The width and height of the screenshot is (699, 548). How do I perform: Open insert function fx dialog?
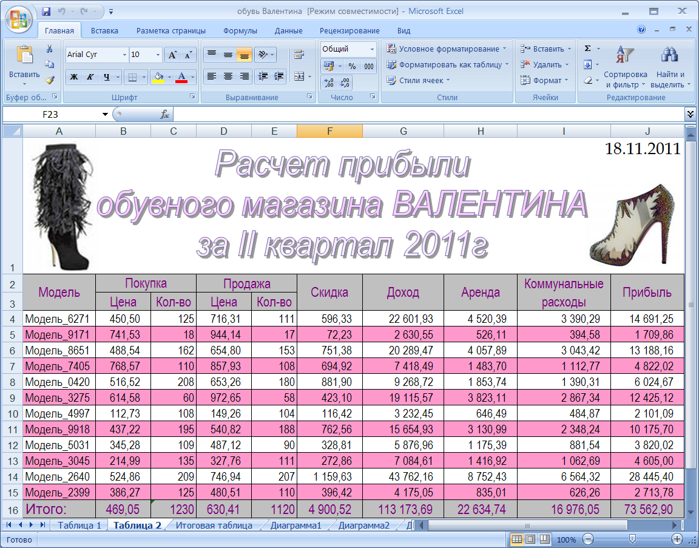164,115
